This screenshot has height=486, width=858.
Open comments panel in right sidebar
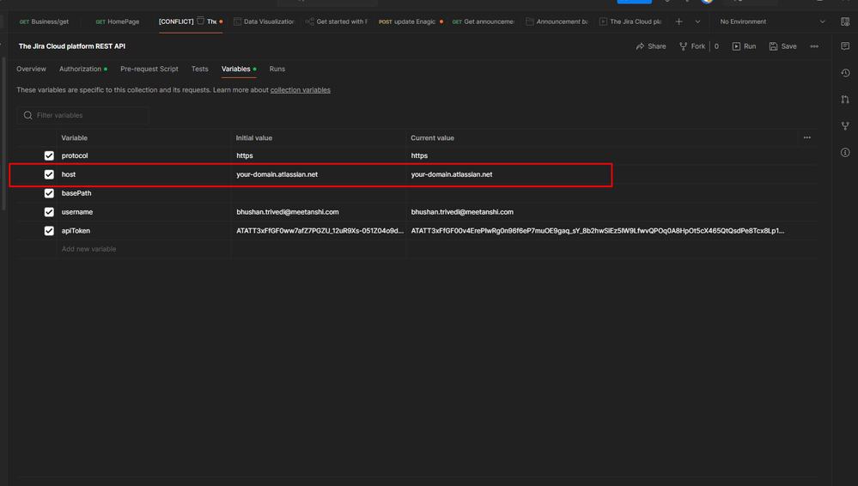[845, 46]
